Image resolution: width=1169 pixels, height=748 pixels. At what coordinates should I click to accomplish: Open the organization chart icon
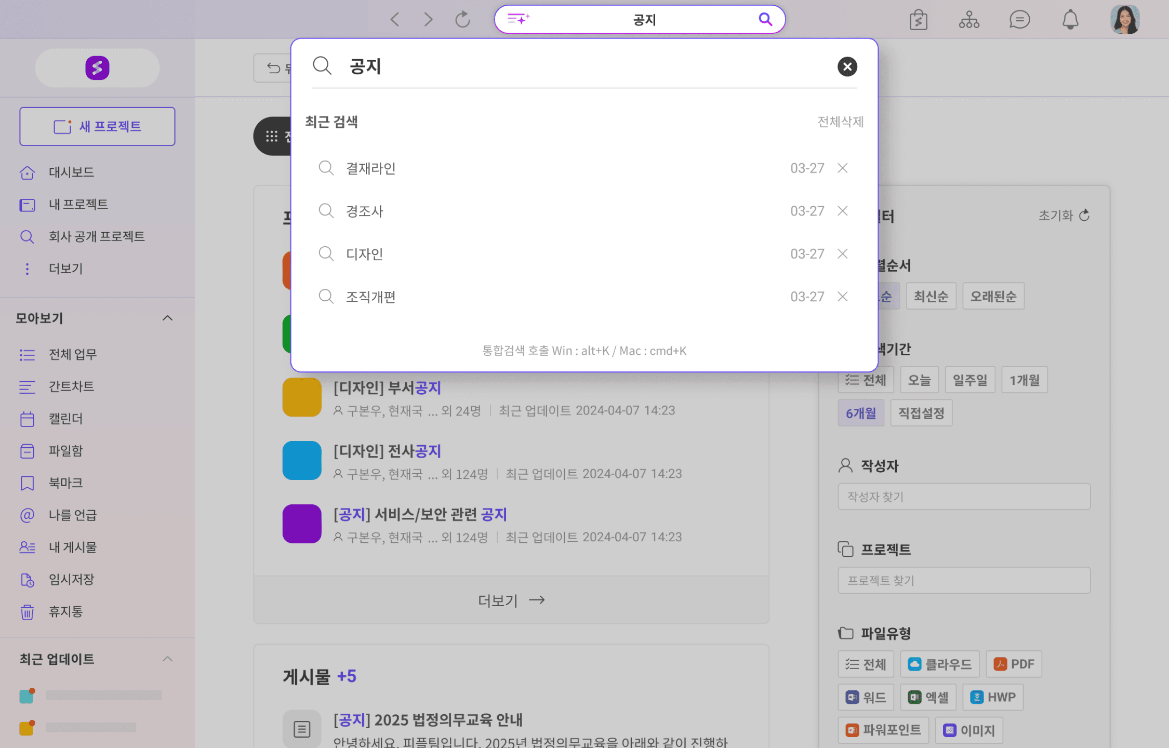click(969, 20)
